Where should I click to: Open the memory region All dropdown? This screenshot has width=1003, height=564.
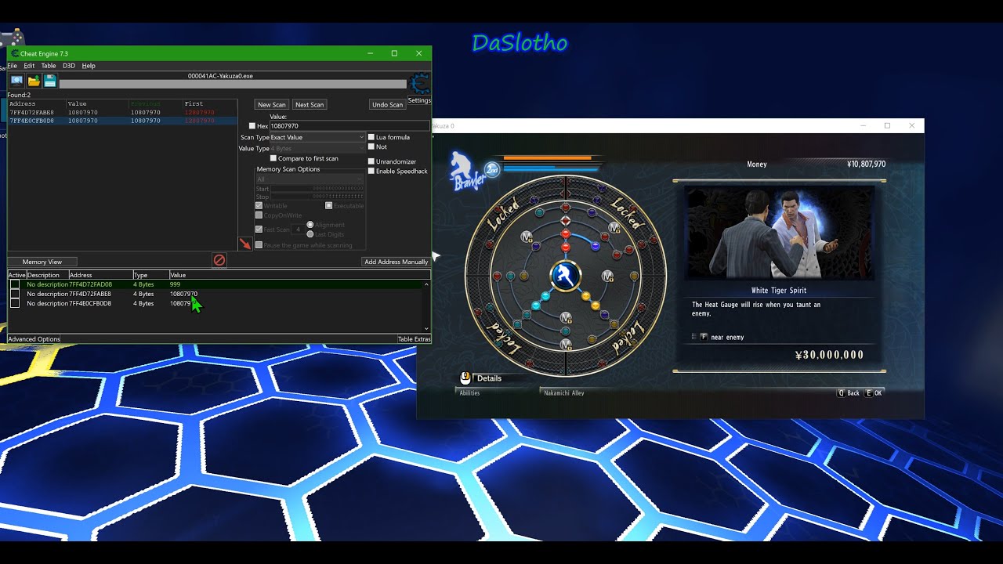[x=310, y=179]
